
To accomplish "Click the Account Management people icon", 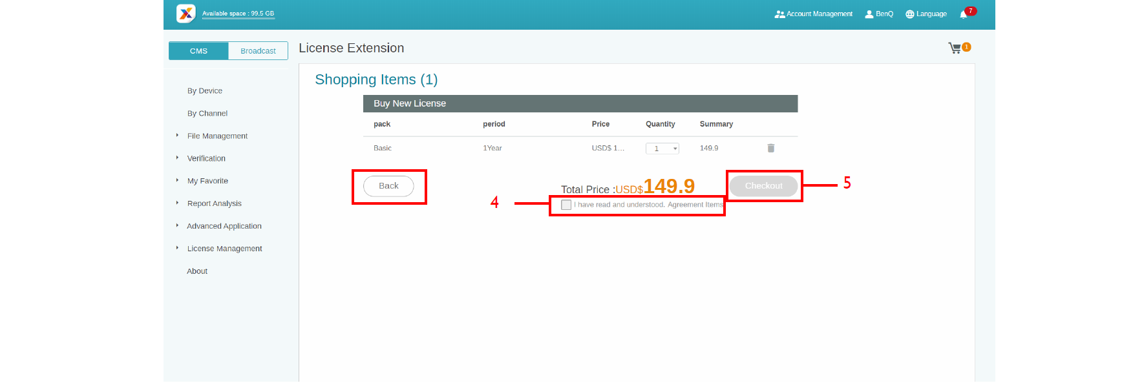I will 779,14.
